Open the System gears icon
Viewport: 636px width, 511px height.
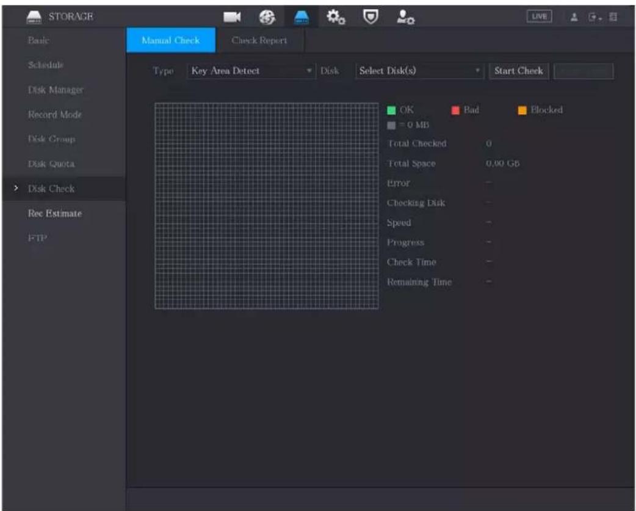[x=336, y=17]
